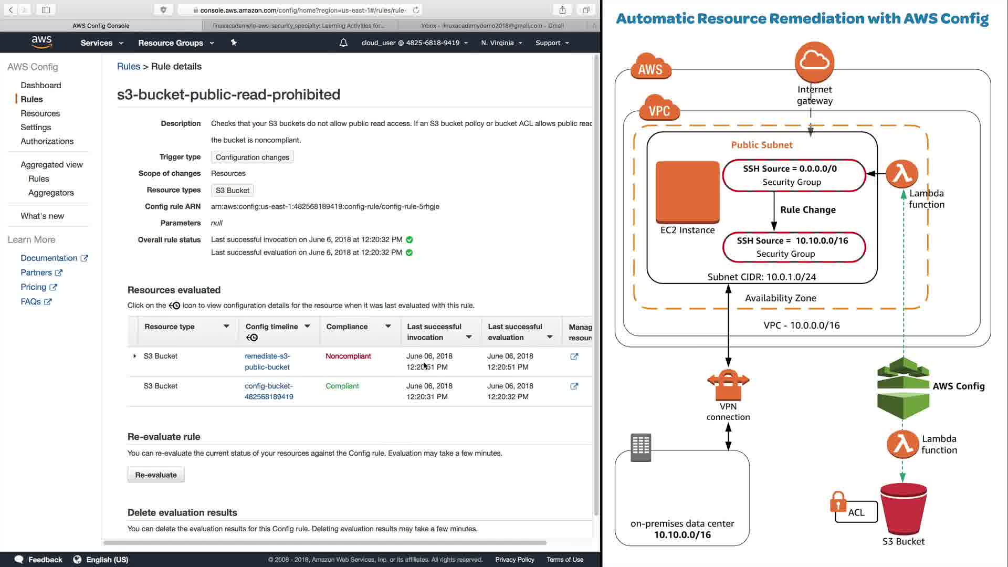The width and height of the screenshot is (1008, 567).
Task: Click the AWS logo home icon
Action: point(41,42)
